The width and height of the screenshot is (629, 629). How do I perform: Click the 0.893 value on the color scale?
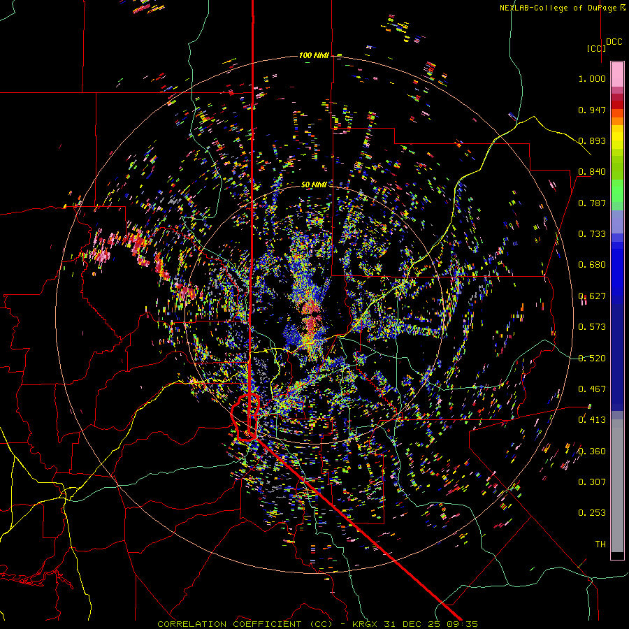[592, 140]
